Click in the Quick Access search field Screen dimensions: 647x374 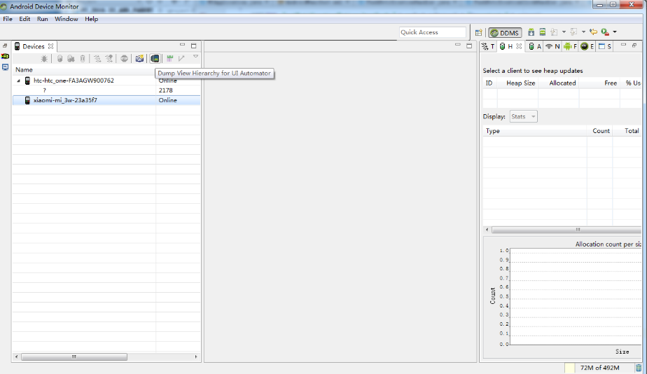point(433,32)
